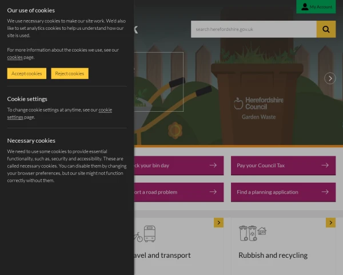Screen dimensions: 343x275
Task: Open the cookie settings page link
Action: click(x=59, y=113)
